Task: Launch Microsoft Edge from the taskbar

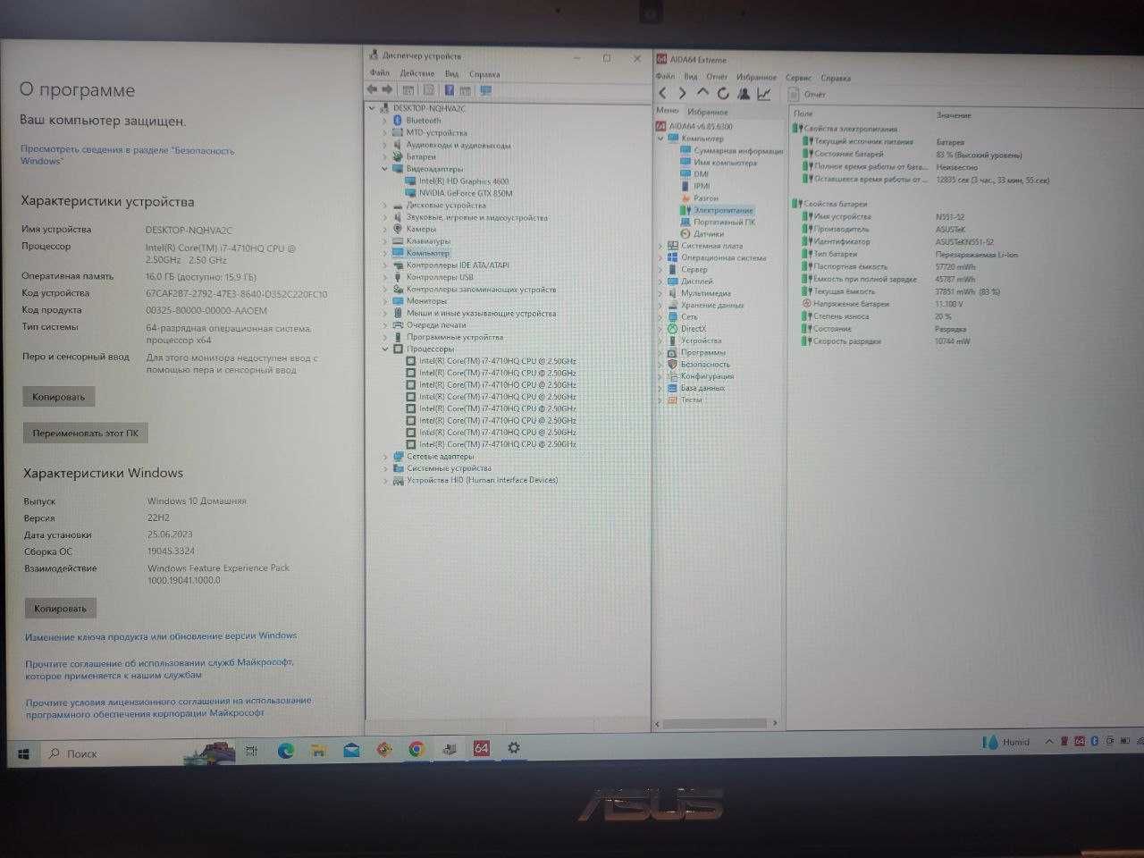Action: 286,751
